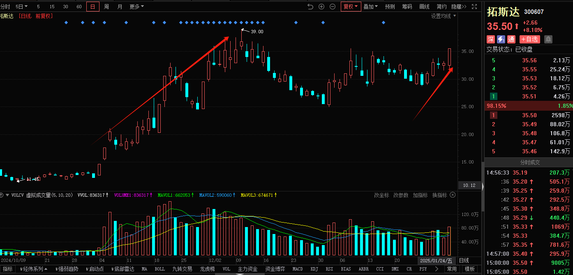Select the 60-minute chart period

click(79, 7)
